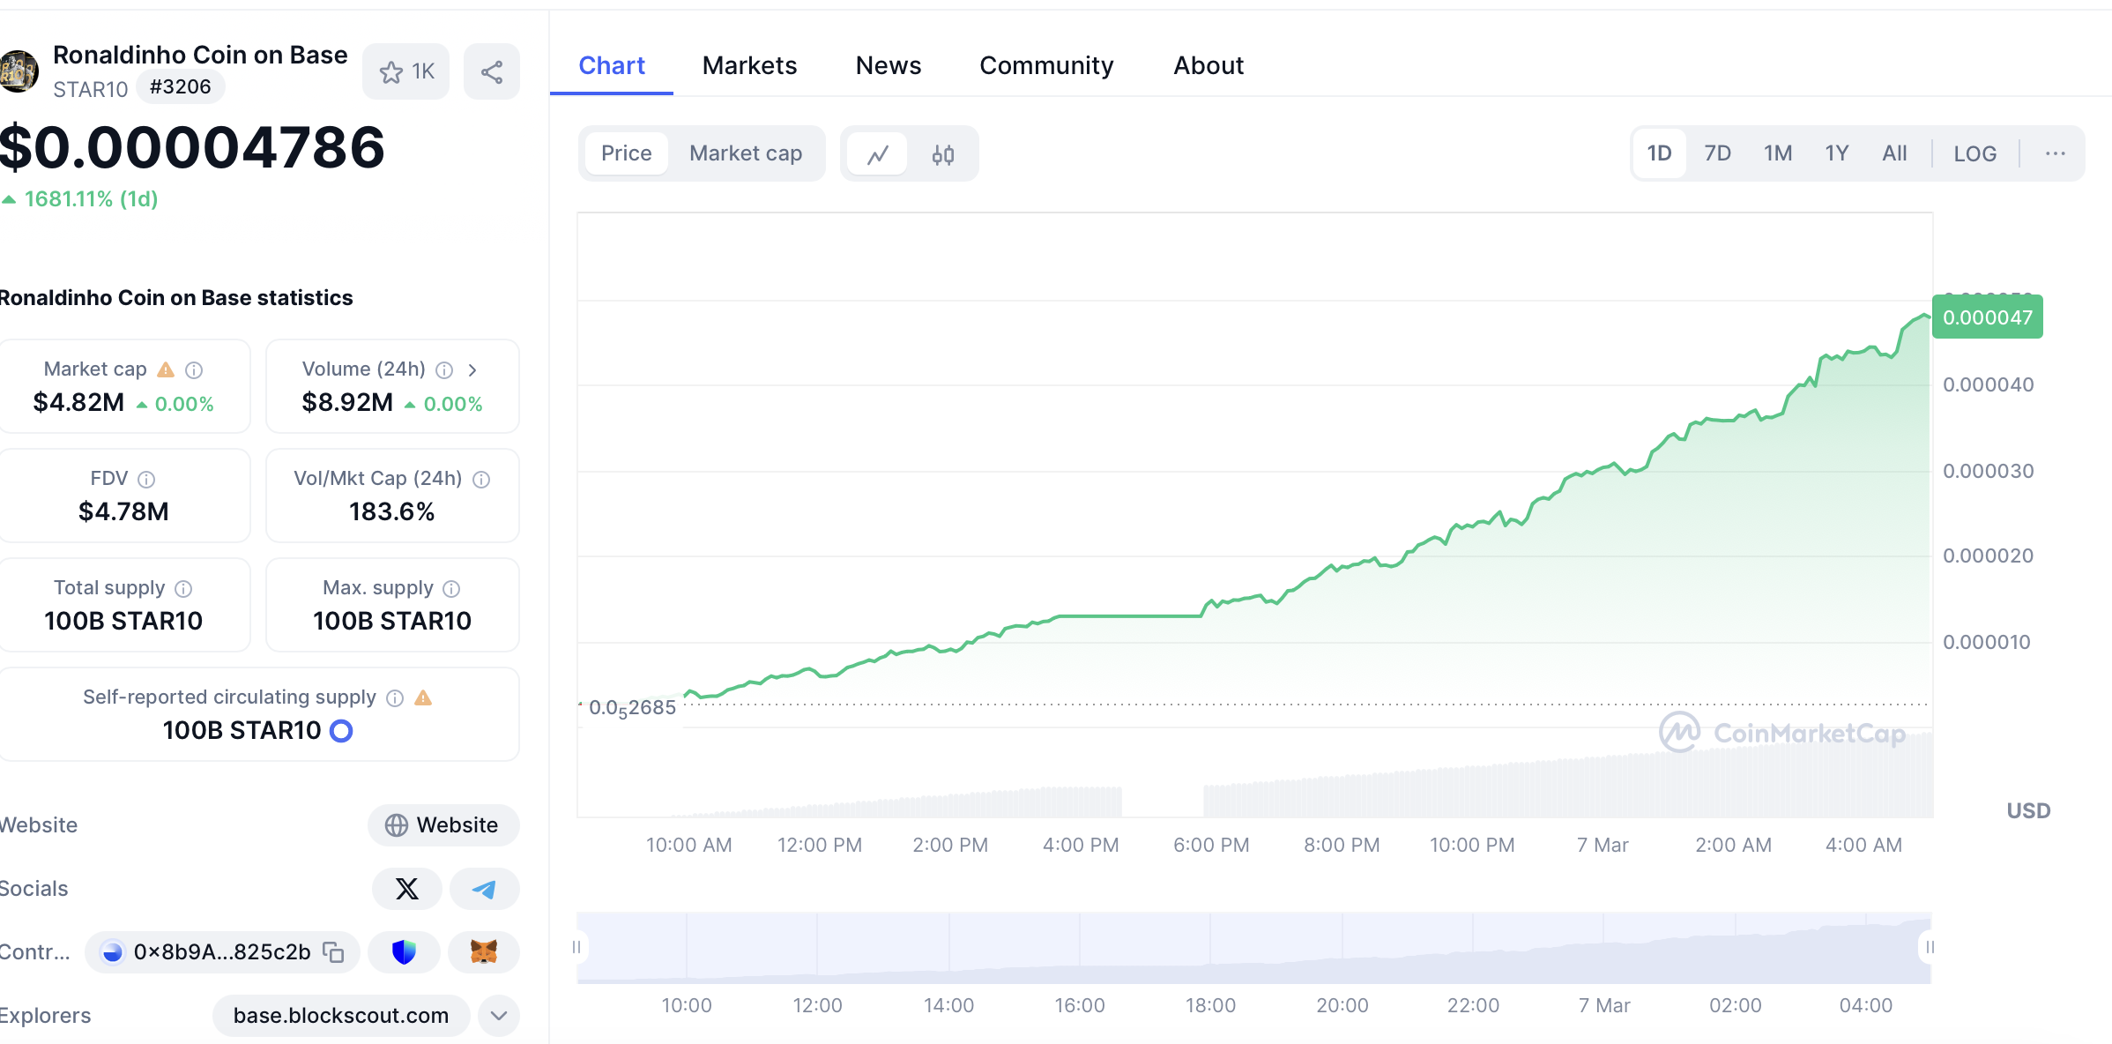The width and height of the screenshot is (2112, 1044).
Task: Toggle LOG scale on chart
Action: pyautogui.click(x=1974, y=153)
